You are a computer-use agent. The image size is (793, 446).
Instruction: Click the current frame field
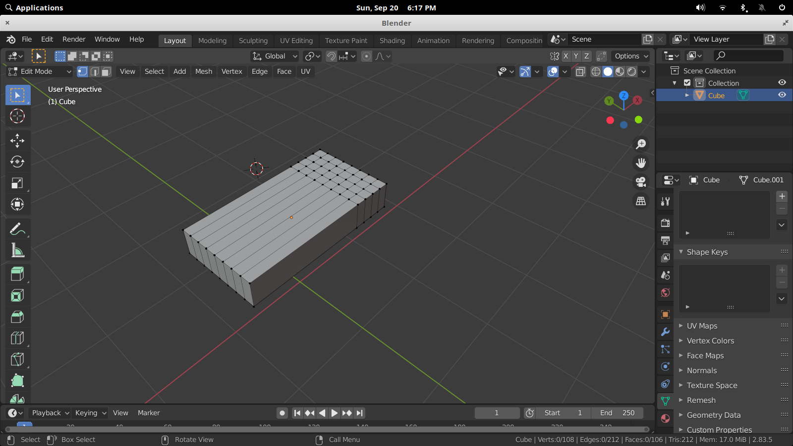click(x=497, y=413)
